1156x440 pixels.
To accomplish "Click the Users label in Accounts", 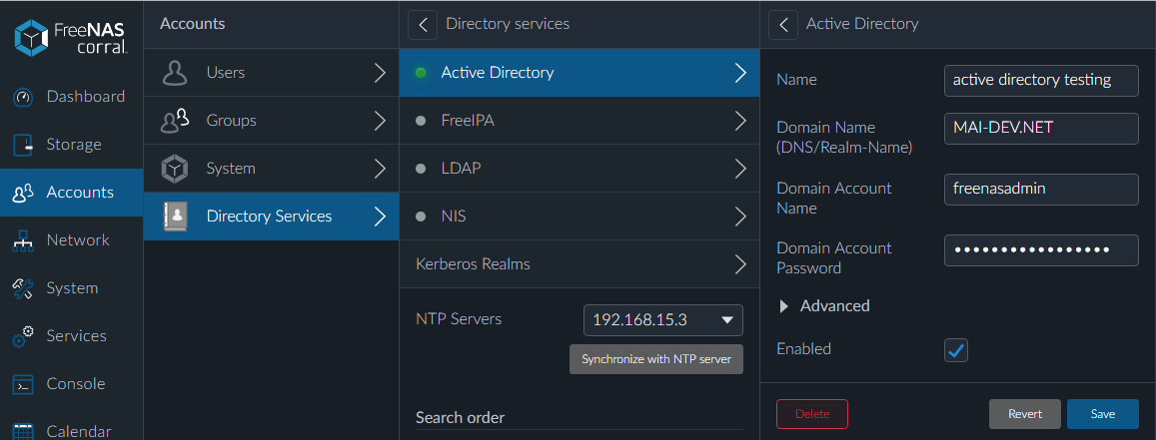I will (x=226, y=73).
